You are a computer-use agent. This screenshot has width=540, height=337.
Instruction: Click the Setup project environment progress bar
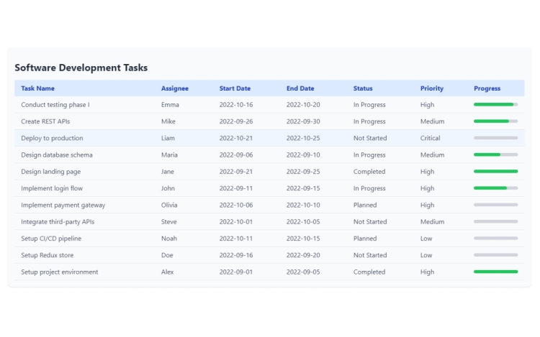click(495, 272)
